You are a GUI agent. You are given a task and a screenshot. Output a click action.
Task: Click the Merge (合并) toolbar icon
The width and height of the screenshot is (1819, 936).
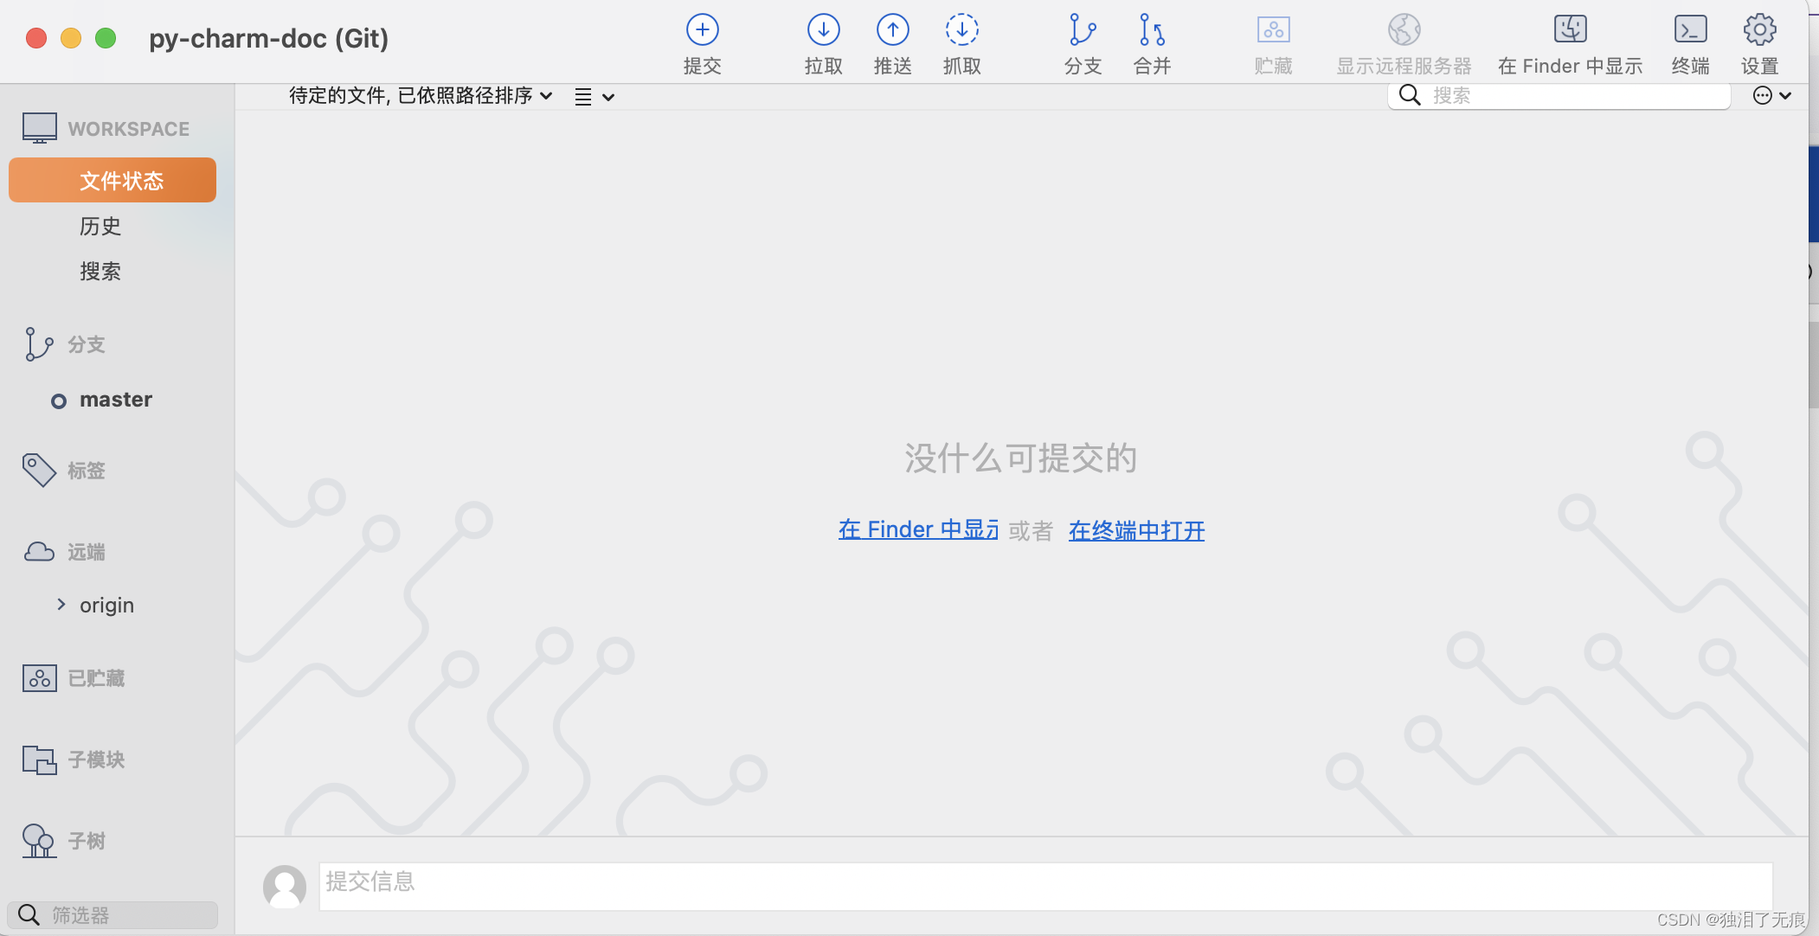1152,31
